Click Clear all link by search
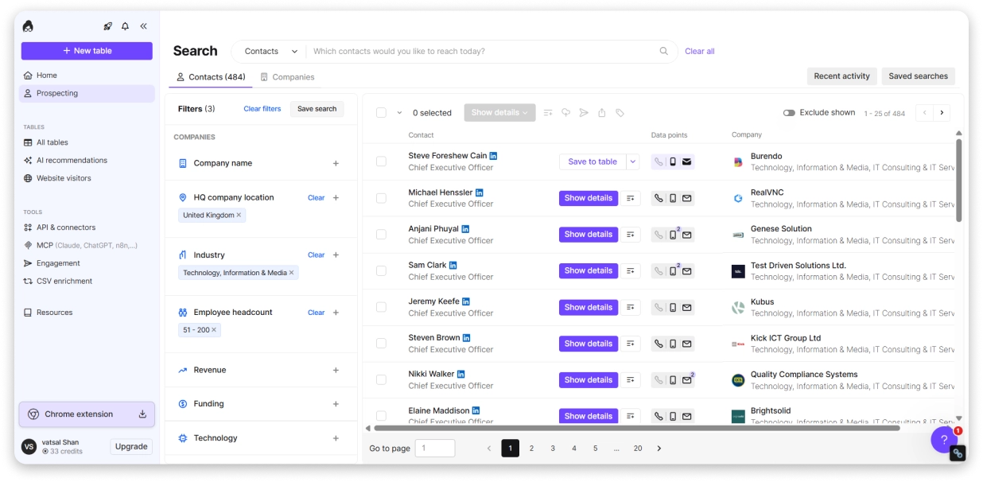983x482 pixels. (700, 51)
